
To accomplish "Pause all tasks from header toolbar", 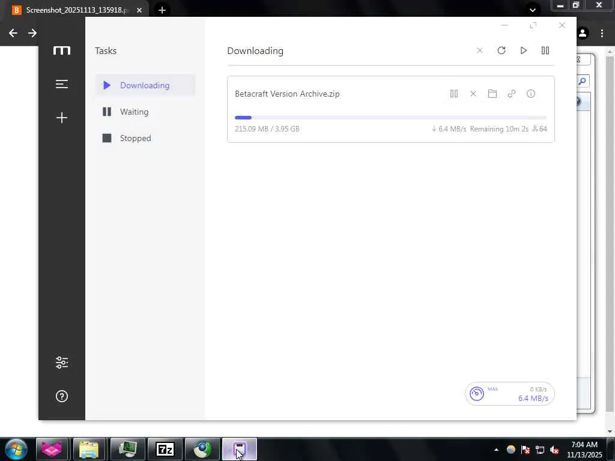I will pyautogui.click(x=545, y=50).
